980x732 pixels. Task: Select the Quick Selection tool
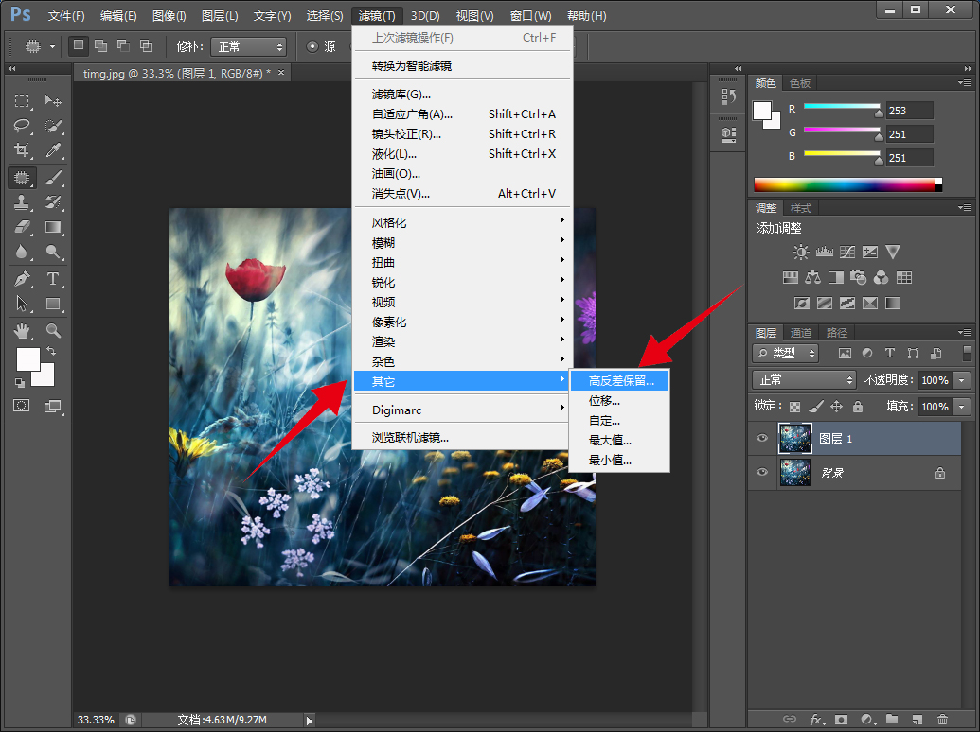53,126
